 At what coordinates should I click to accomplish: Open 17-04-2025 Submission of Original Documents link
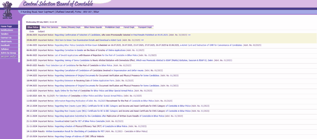(75, 75)
